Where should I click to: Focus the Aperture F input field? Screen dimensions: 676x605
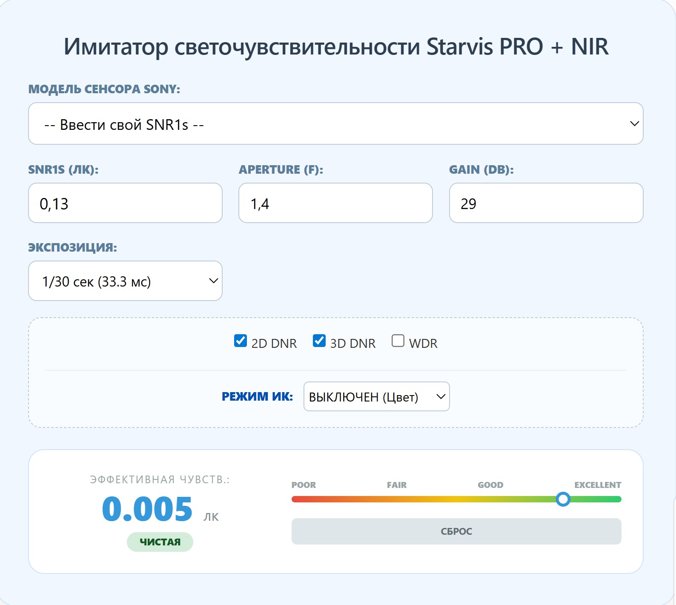click(x=335, y=203)
